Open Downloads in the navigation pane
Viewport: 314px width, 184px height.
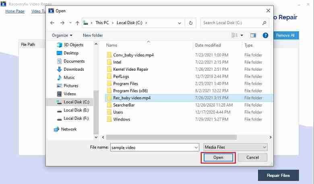(x=74, y=70)
